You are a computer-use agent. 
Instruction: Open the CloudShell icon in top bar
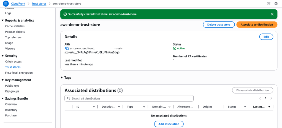(269, 4)
